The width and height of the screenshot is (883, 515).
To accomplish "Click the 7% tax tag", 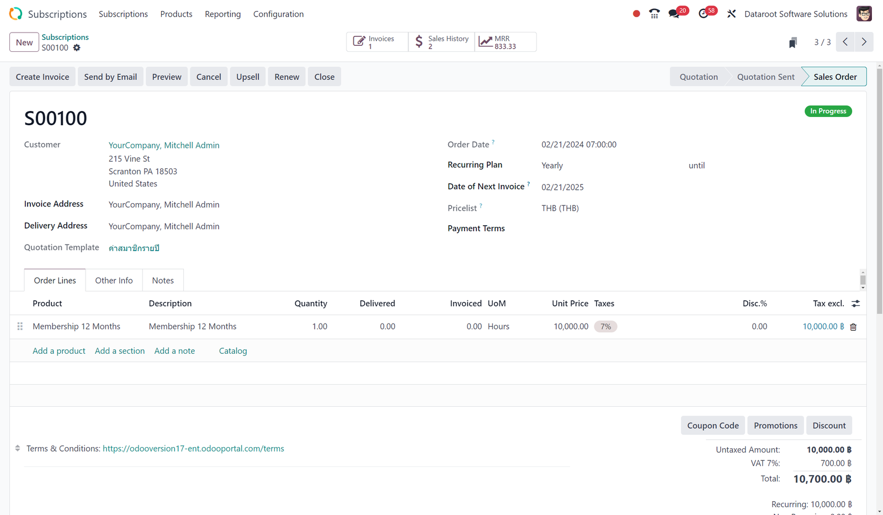I will point(606,327).
